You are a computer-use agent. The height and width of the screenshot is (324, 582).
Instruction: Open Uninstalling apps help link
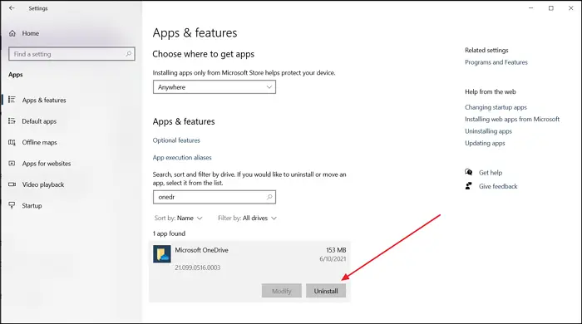(x=488, y=131)
